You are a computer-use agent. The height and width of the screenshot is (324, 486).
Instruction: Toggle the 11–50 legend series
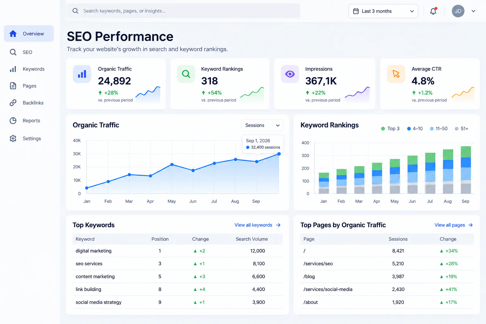(x=439, y=128)
